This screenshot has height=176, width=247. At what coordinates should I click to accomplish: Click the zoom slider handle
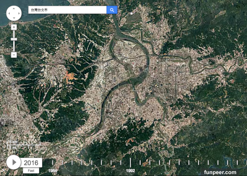coord(14,39)
